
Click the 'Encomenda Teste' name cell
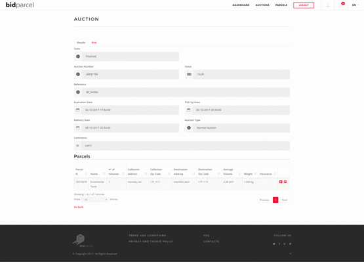pyautogui.click(x=97, y=184)
